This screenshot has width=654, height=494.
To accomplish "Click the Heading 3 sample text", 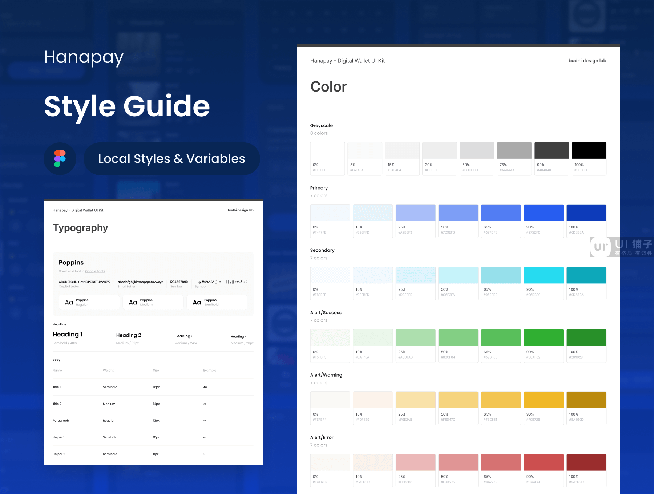I will pyautogui.click(x=184, y=336).
